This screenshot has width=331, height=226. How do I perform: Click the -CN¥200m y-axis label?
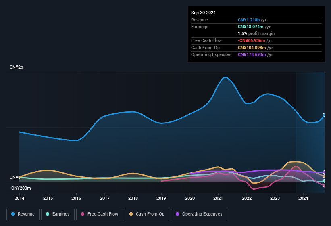tap(20, 188)
